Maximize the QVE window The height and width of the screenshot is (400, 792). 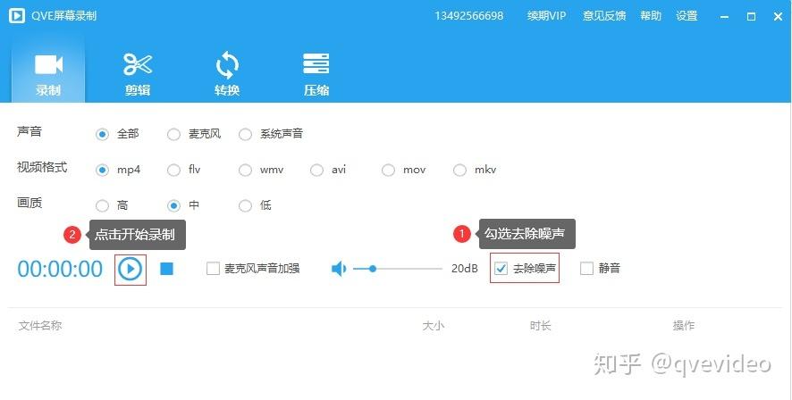751,17
